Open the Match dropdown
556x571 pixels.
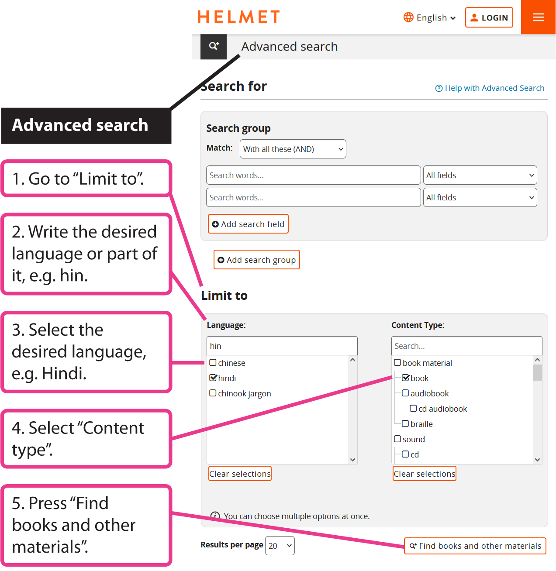point(293,149)
